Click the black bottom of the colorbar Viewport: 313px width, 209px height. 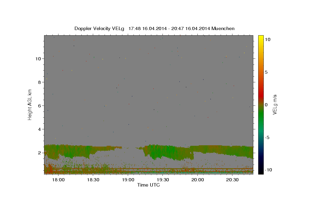click(261, 171)
